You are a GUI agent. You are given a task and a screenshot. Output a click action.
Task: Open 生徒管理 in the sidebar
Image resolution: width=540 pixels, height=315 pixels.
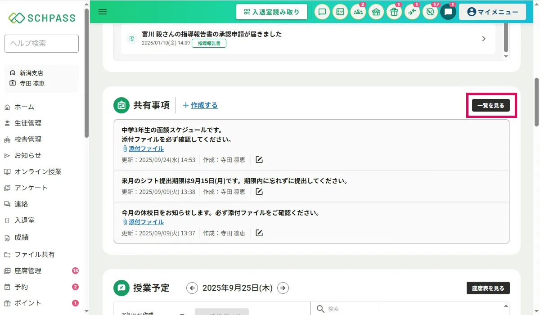pyautogui.click(x=28, y=123)
